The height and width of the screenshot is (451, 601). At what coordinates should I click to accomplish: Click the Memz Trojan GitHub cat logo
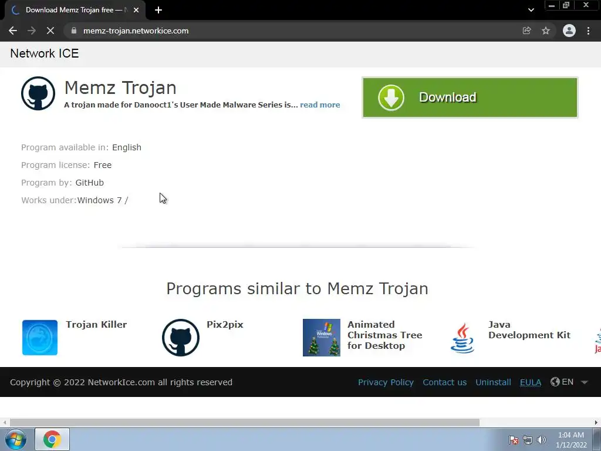click(38, 93)
